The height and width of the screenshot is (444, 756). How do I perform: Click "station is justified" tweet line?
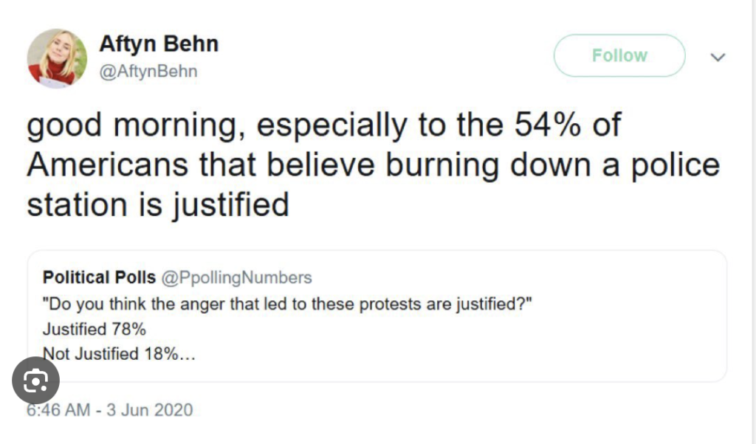pyautogui.click(x=157, y=203)
